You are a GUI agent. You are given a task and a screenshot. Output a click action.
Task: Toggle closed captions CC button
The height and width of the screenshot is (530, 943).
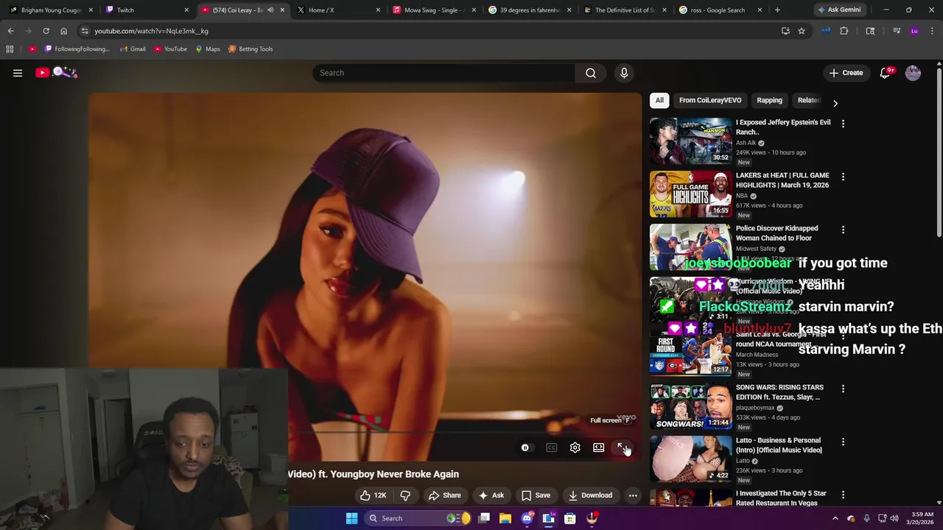551,448
